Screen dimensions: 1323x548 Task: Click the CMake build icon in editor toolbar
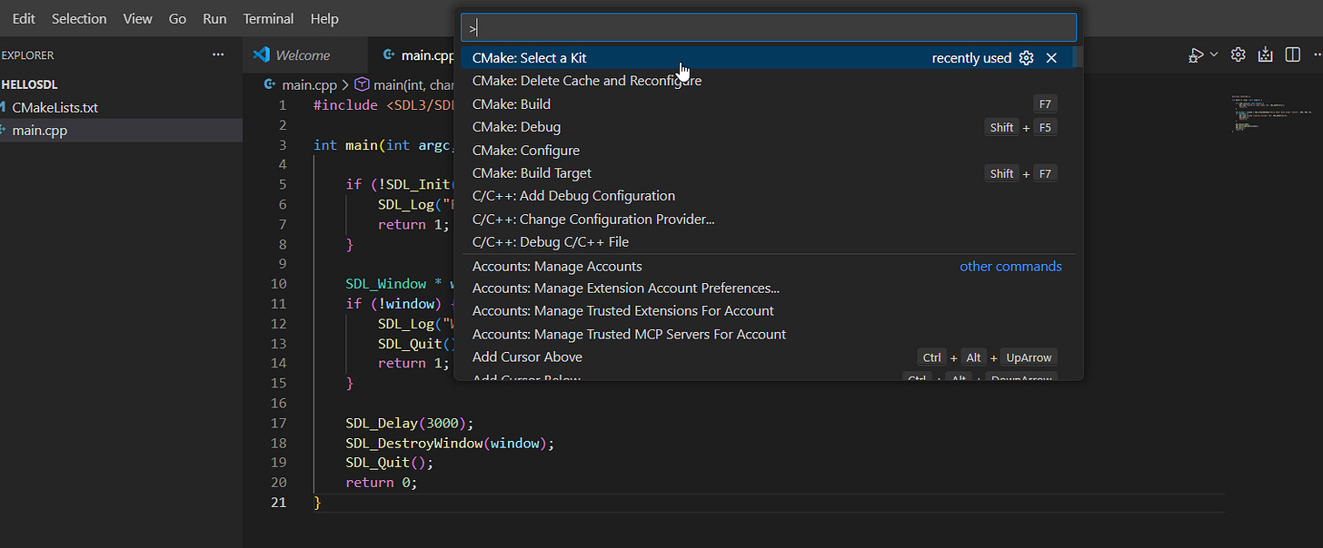[1265, 55]
